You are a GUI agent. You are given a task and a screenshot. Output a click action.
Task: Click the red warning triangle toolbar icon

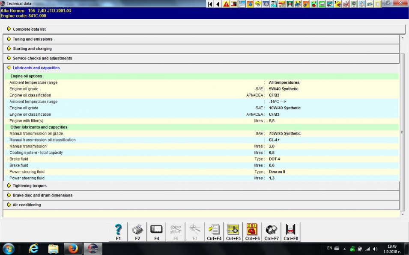[x=226, y=4]
